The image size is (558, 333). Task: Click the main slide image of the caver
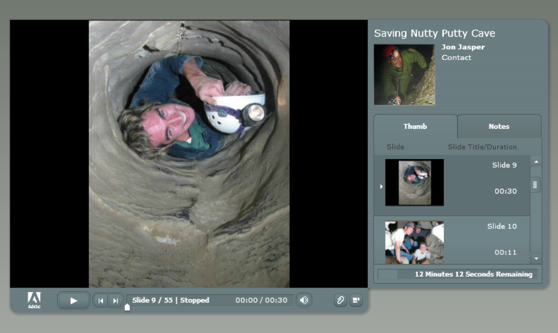[x=189, y=154]
